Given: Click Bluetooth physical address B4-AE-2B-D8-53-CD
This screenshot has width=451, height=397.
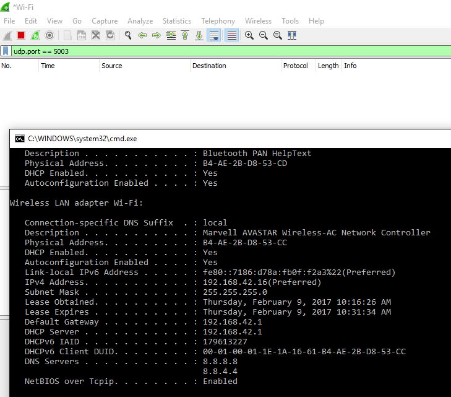Looking at the screenshot, I should (x=245, y=164).
